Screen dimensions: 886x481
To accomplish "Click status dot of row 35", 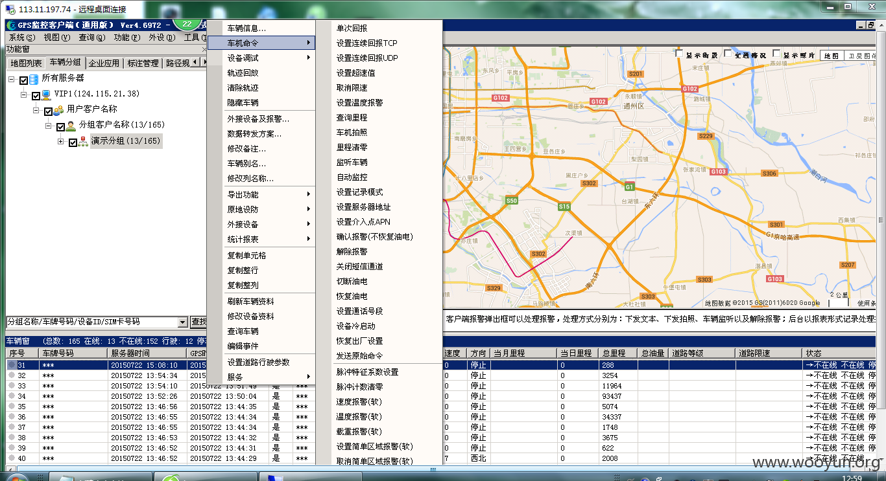I will (11, 407).
